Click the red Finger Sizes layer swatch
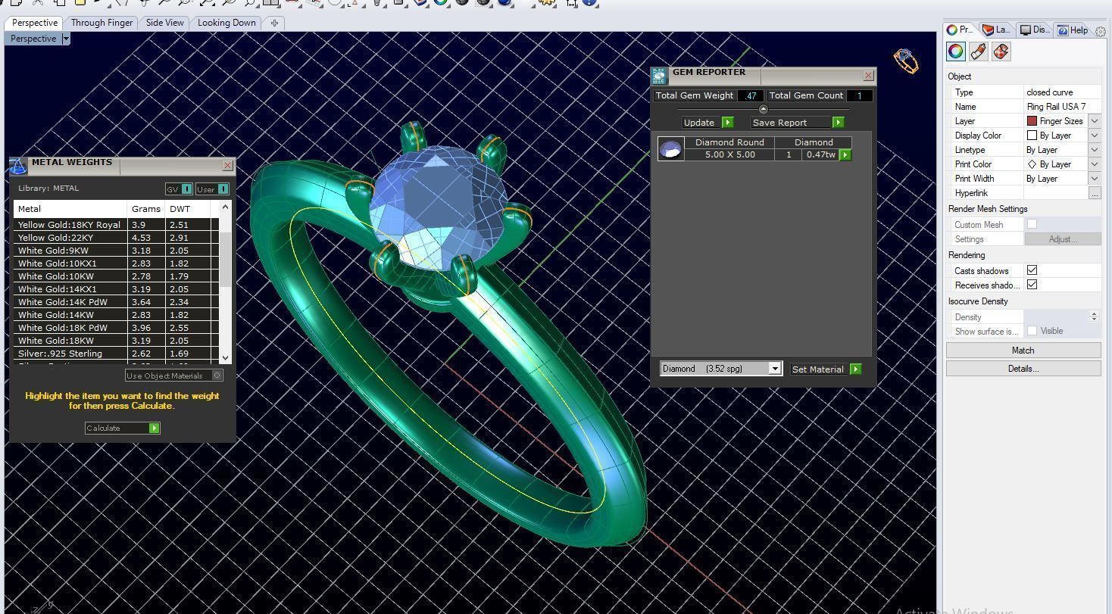 pos(1032,121)
